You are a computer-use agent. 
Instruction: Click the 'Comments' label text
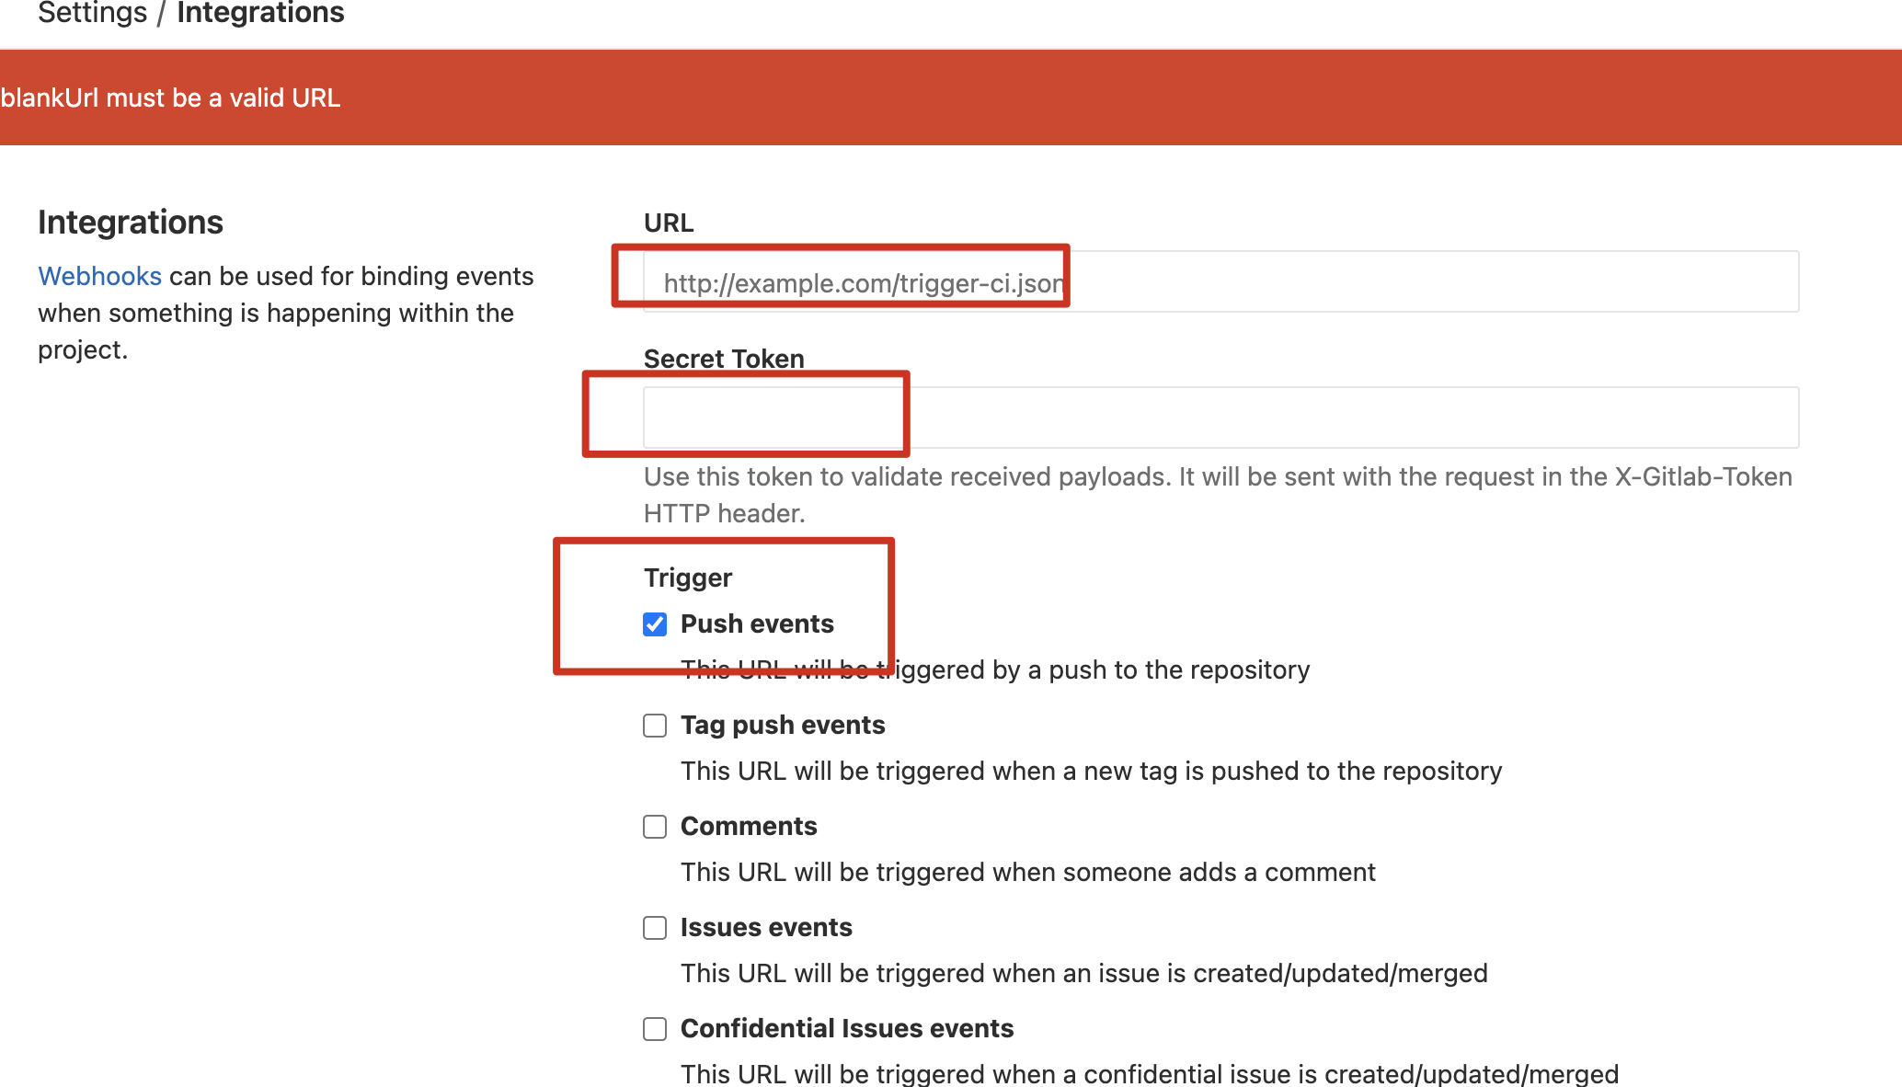coord(749,826)
